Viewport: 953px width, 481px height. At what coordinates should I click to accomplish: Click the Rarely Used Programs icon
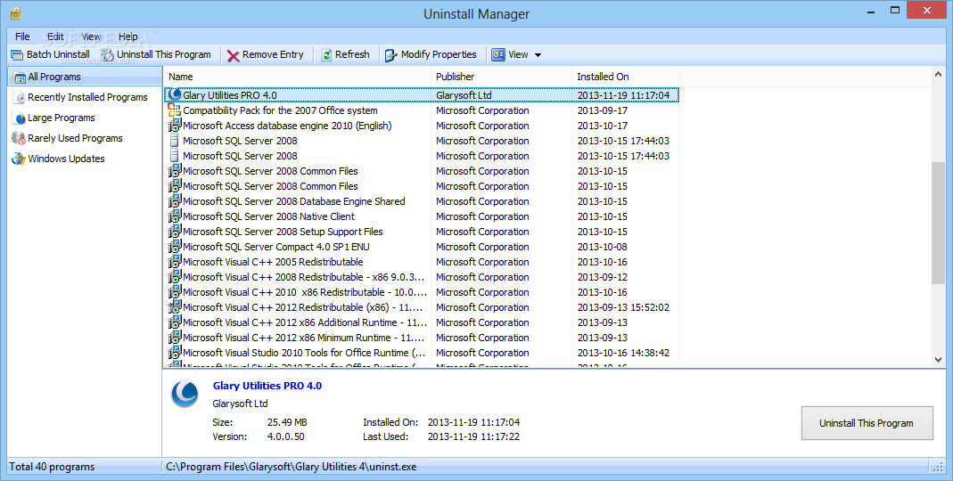coord(19,138)
